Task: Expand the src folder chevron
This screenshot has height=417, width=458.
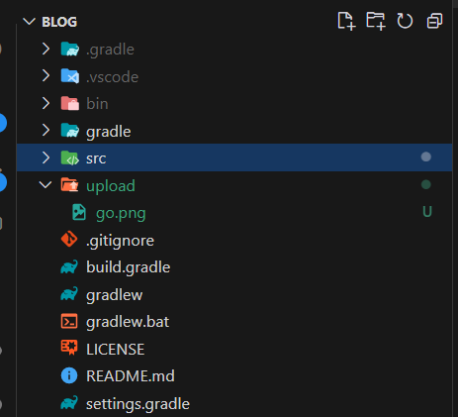Action: click(x=46, y=157)
